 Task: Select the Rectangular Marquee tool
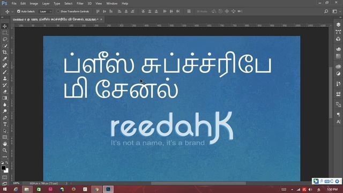click(x=5, y=33)
